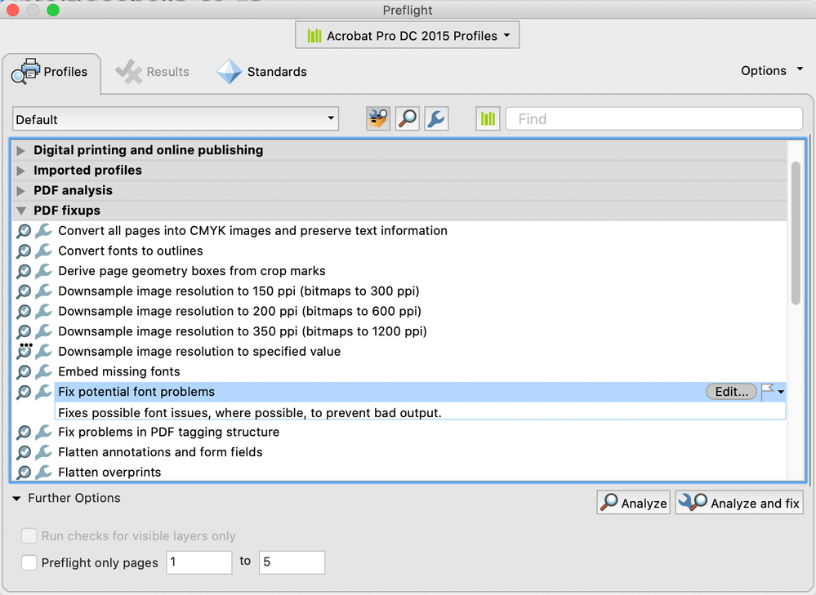Open Acrobat Pro DC 2015 Profiles library dropdown
Image resolution: width=816 pixels, height=595 pixels.
[407, 35]
